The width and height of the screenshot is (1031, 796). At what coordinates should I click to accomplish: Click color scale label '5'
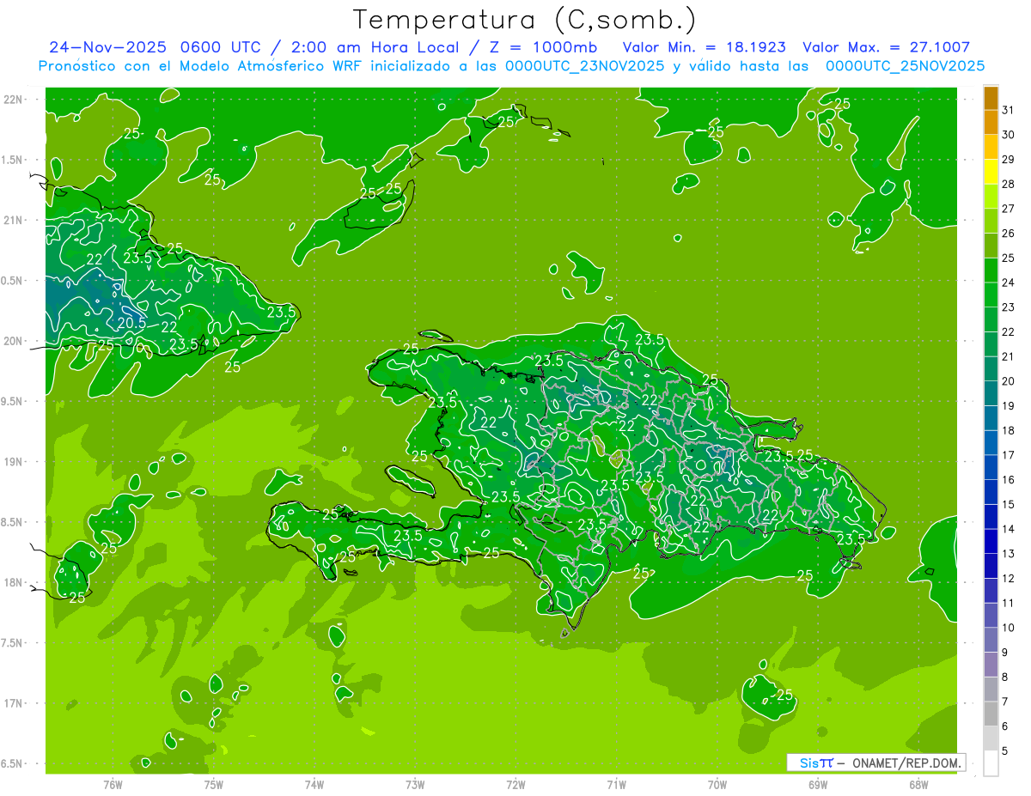click(1006, 751)
